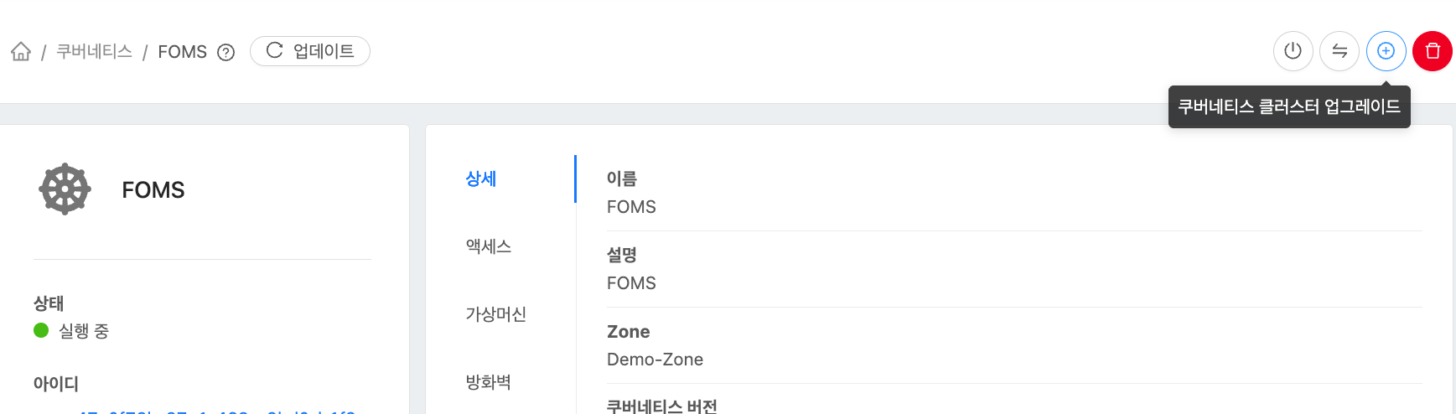Click the scale cluster arrows icon
The width and height of the screenshot is (1456, 414).
(1339, 51)
